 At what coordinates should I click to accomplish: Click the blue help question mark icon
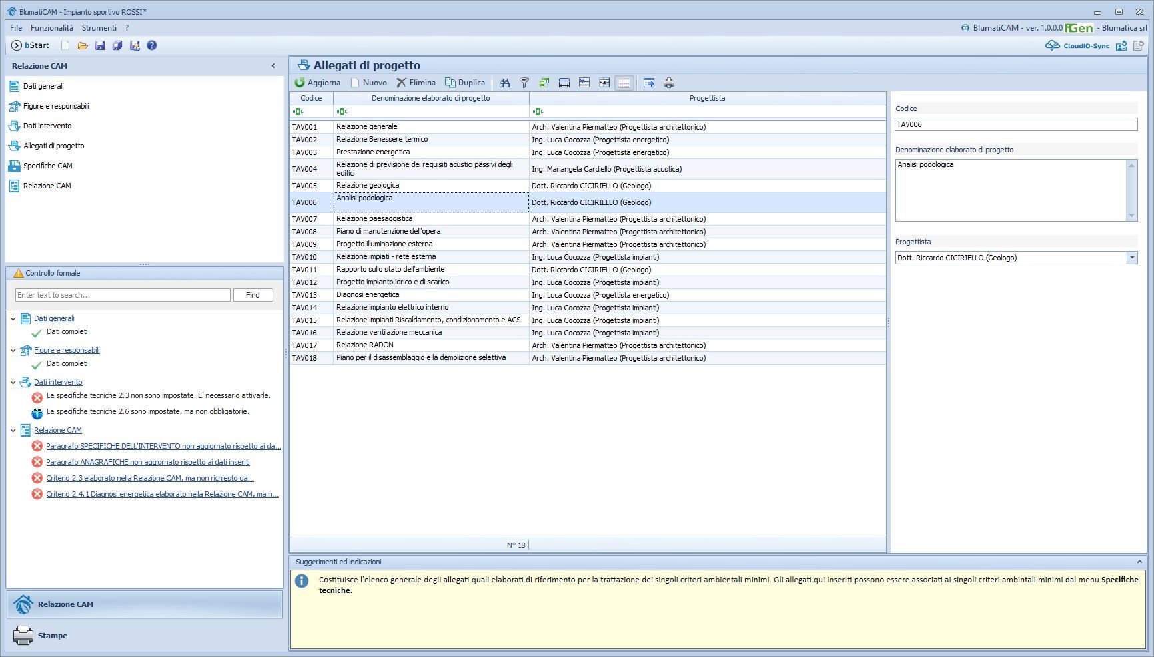(x=152, y=45)
